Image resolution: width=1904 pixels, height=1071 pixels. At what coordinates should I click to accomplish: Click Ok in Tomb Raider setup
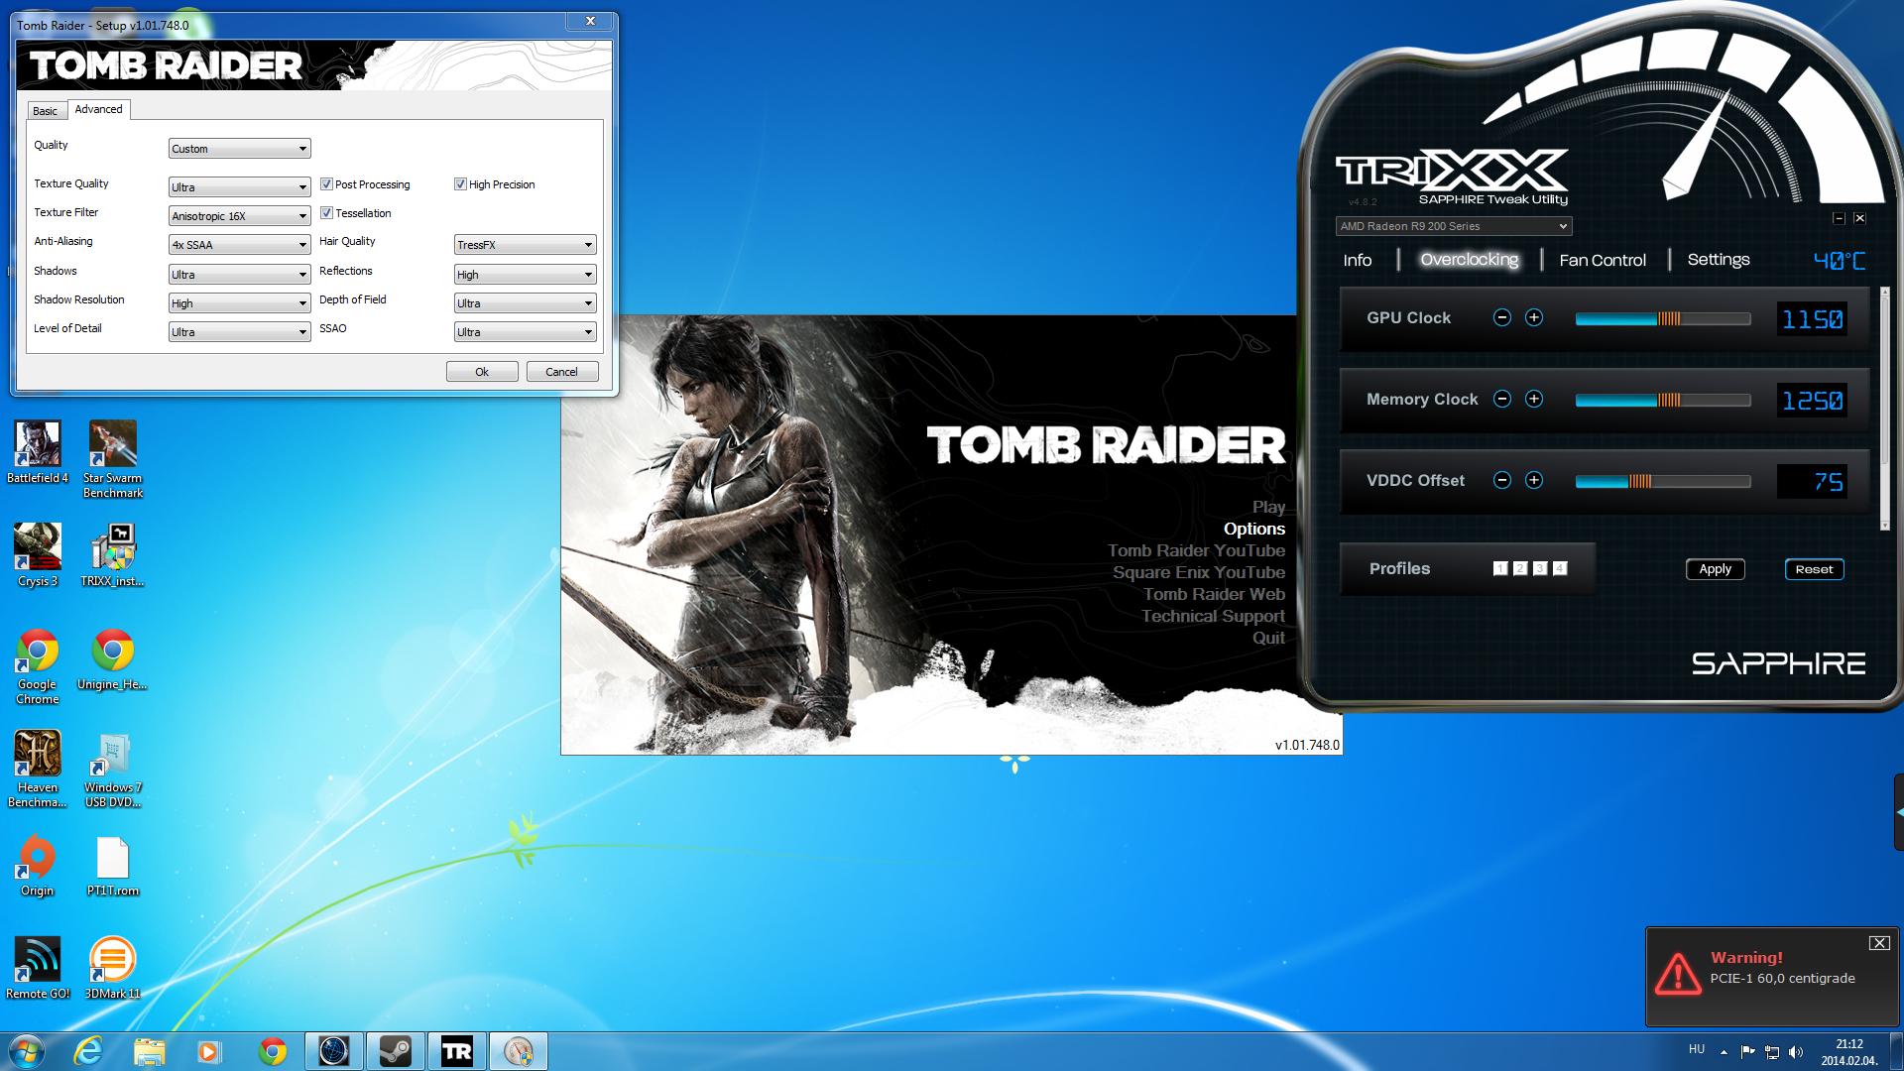pos(482,372)
